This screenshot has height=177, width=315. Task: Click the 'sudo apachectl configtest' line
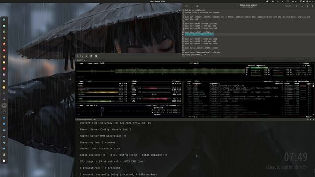[199, 32]
